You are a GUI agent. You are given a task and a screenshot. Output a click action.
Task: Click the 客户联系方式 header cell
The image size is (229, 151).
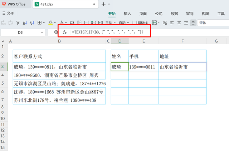click(x=59, y=56)
